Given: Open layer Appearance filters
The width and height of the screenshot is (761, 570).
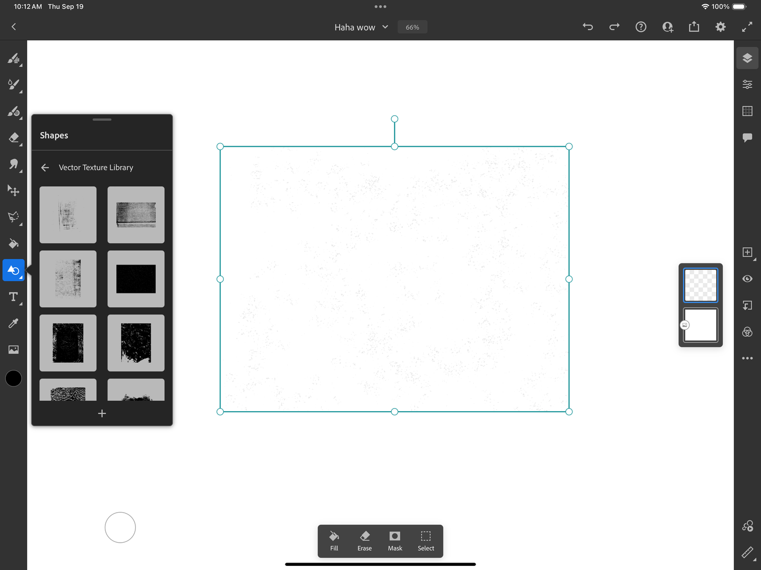Looking at the screenshot, I should click(x=747, y=332).
